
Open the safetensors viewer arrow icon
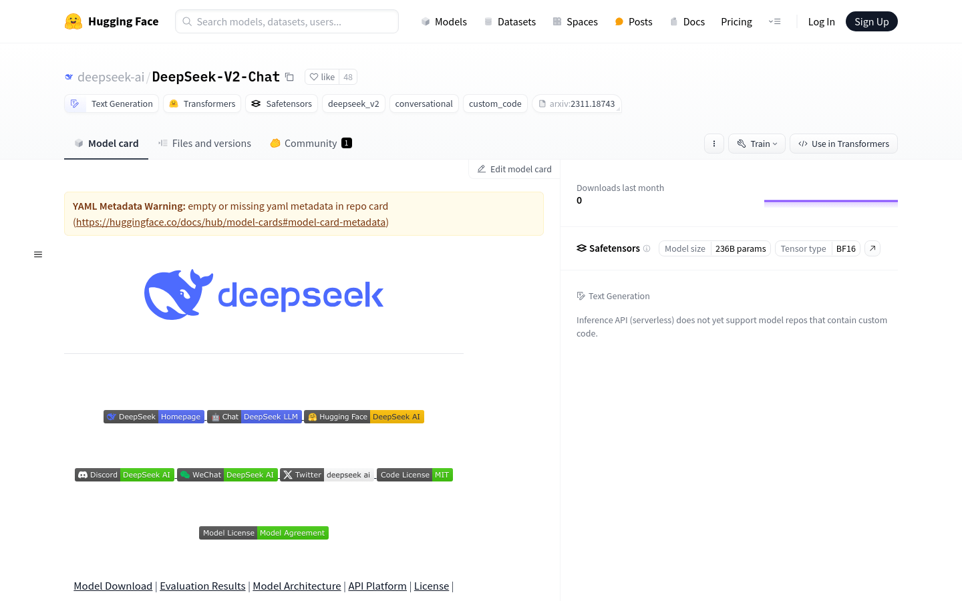click(872, 248)
